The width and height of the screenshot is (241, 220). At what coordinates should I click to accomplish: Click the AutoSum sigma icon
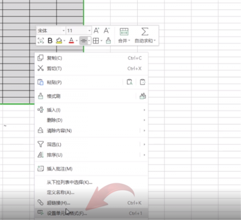pos(145,32)
